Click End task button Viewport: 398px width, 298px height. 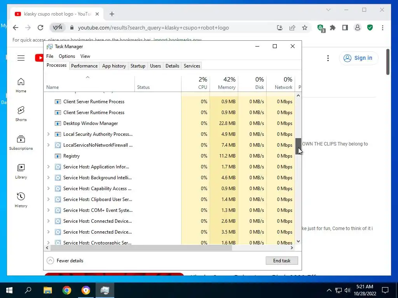coord(282,260)
